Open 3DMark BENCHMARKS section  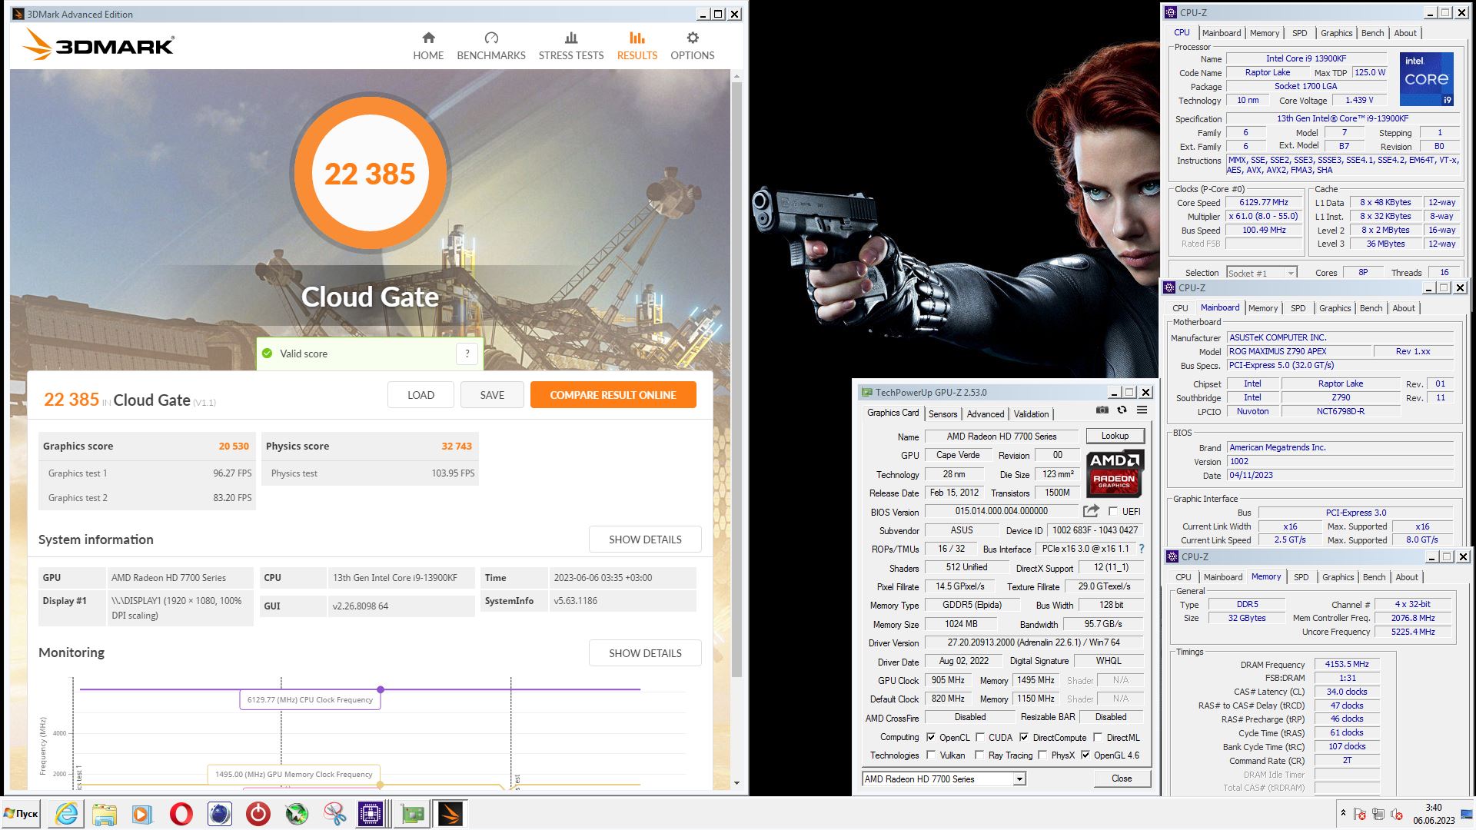point(491,46)
